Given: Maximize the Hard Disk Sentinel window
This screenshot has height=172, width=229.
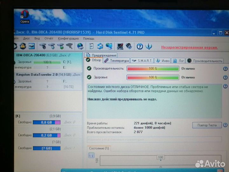Looking at the screenshot, I should 220,33.
